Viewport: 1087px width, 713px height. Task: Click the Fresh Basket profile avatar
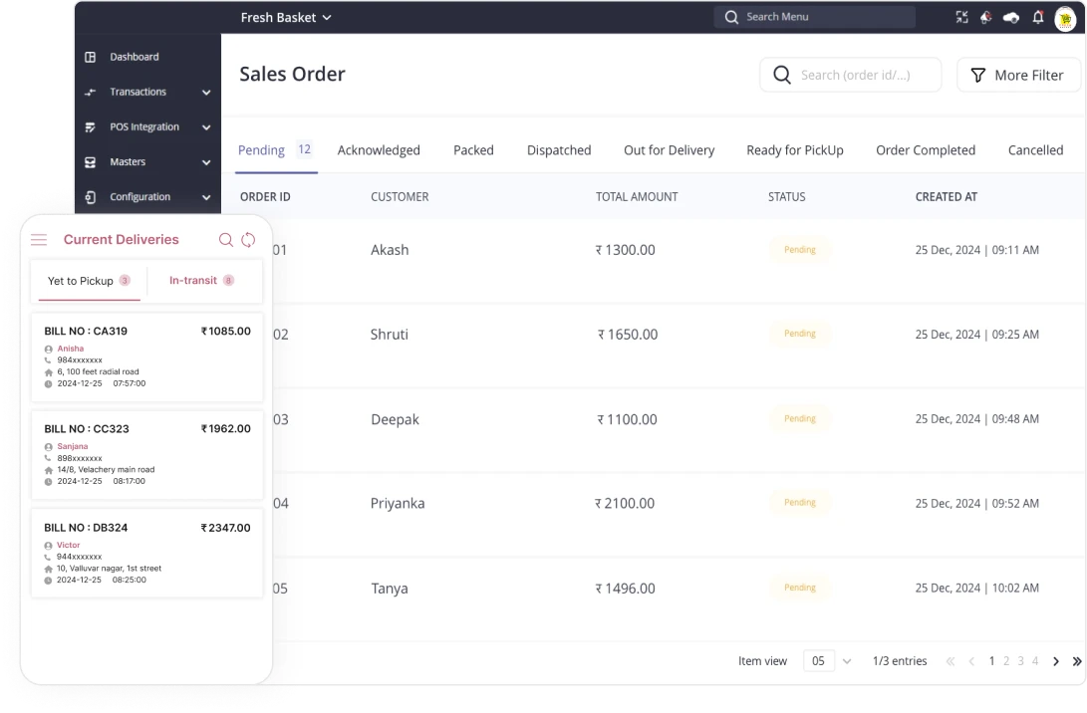[x=1066, y=19]
